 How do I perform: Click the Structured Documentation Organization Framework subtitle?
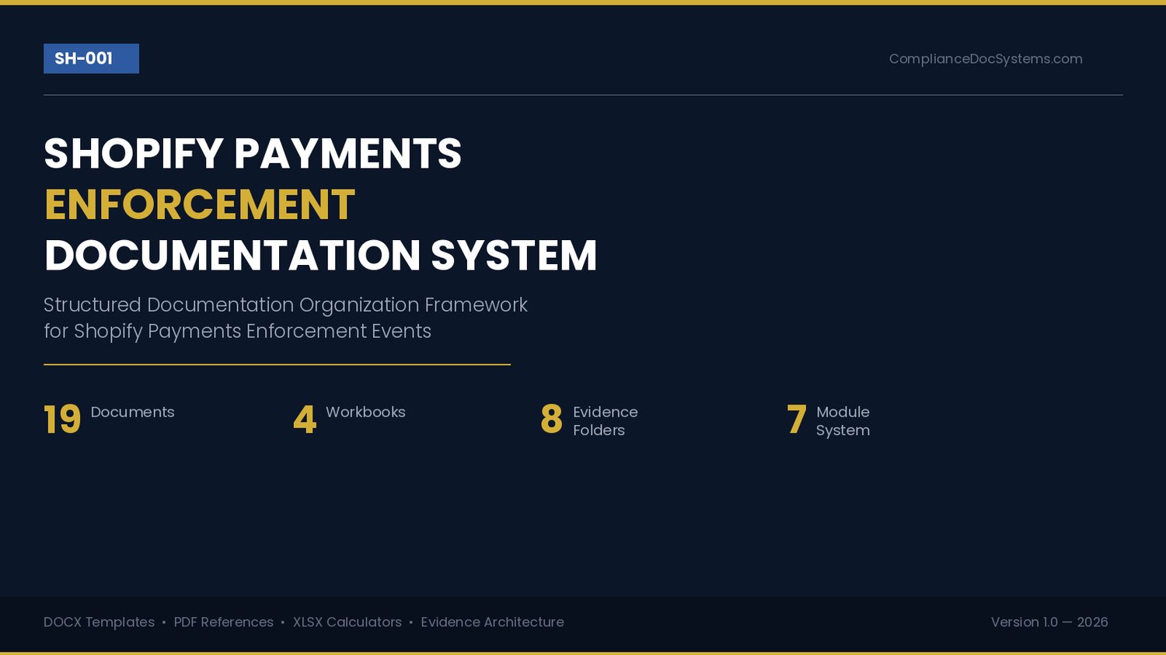285,305
